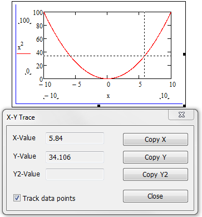
Task: Click the y-axis upper limit placeholder 100
Action: click(x=24, y=21)
